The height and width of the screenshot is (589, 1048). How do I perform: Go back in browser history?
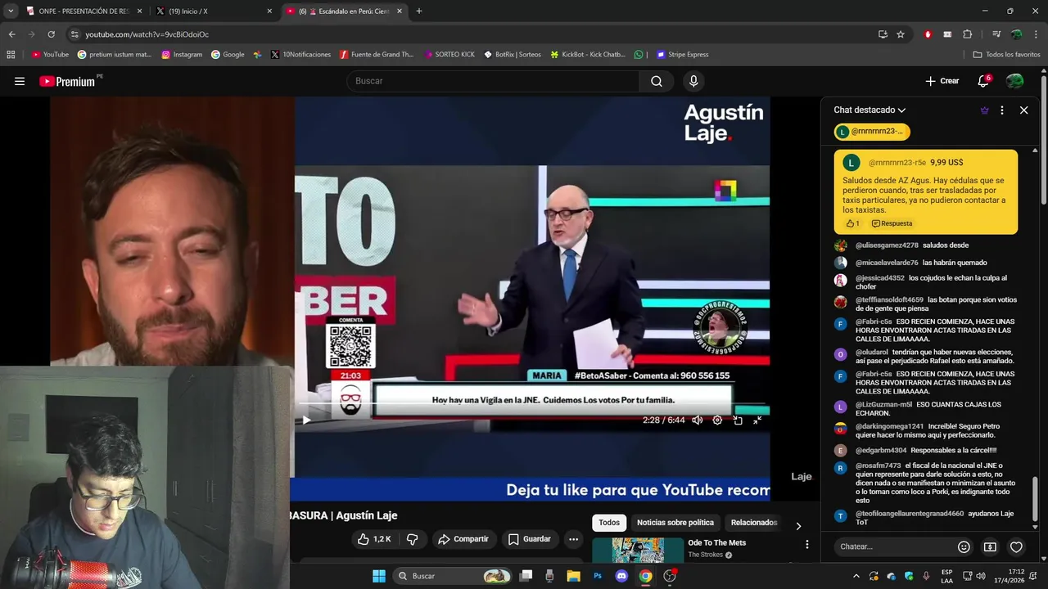click(11, 34)
